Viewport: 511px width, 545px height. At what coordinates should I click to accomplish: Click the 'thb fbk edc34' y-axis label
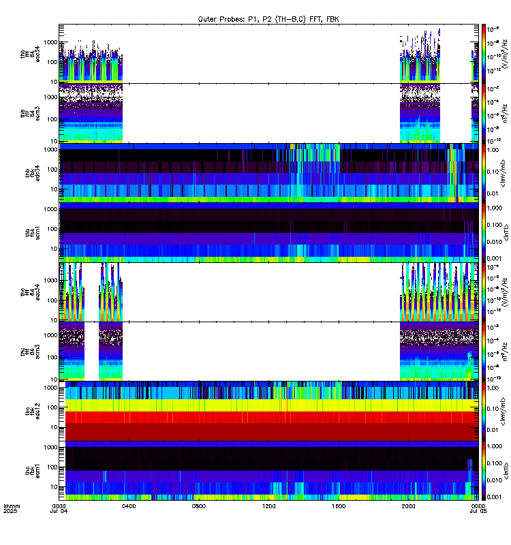coord(33,173)
